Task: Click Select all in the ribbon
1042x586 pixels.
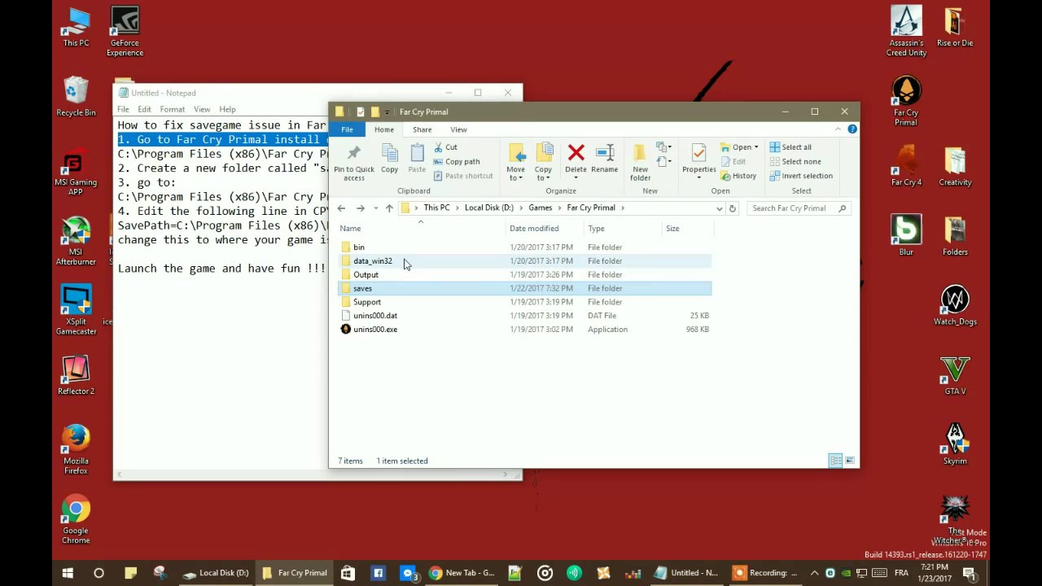Action: pyautogui.click(x=790, y=147)
